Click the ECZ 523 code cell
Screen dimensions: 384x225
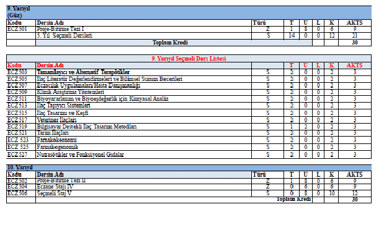coord(18,140)
